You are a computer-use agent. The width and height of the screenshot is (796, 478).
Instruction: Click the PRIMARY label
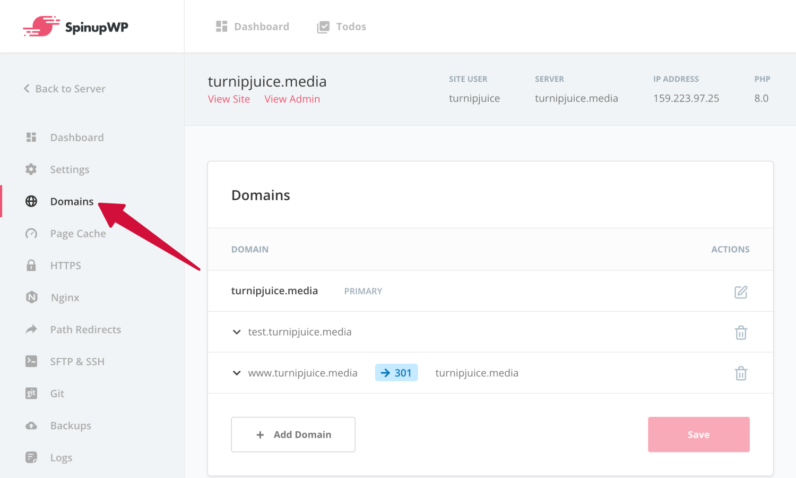point(363,291)
